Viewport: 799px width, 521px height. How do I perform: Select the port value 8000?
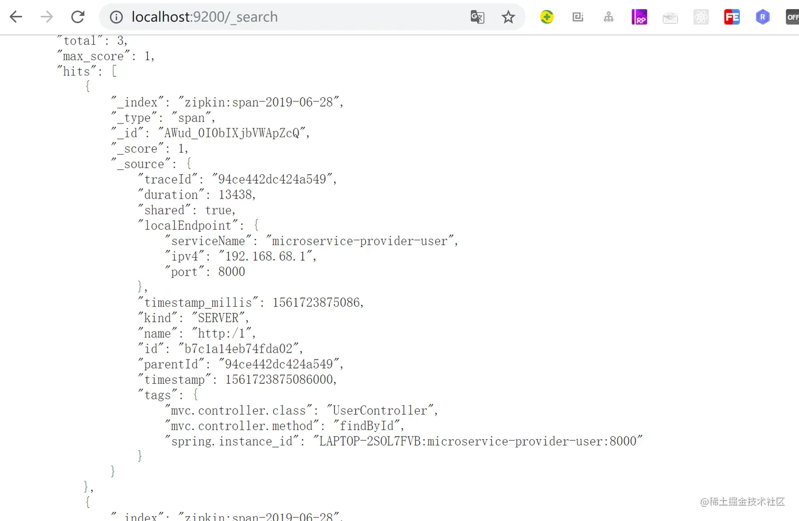231,272
